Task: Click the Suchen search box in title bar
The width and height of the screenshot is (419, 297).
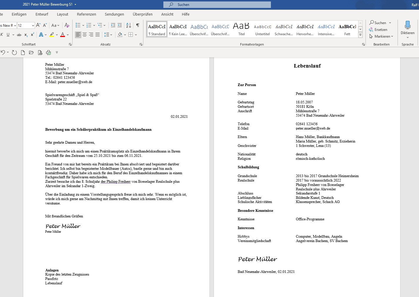Action: [x=217, y=5]
